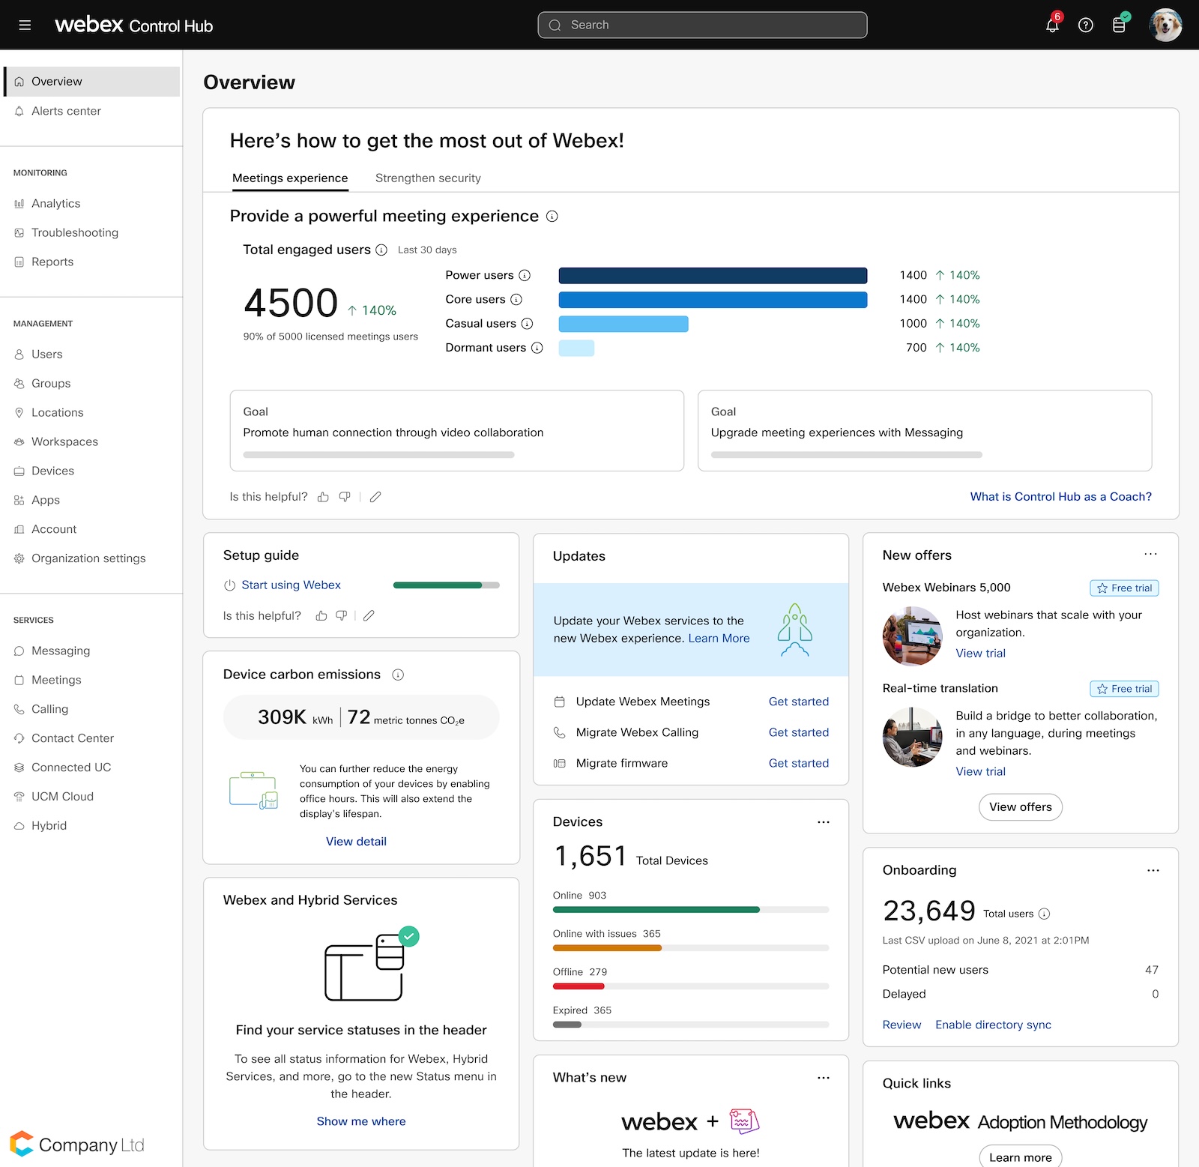
Task: Give a thumbs up to the meeting experience tips
Action: pyautogui.click(x=323, y=496)
